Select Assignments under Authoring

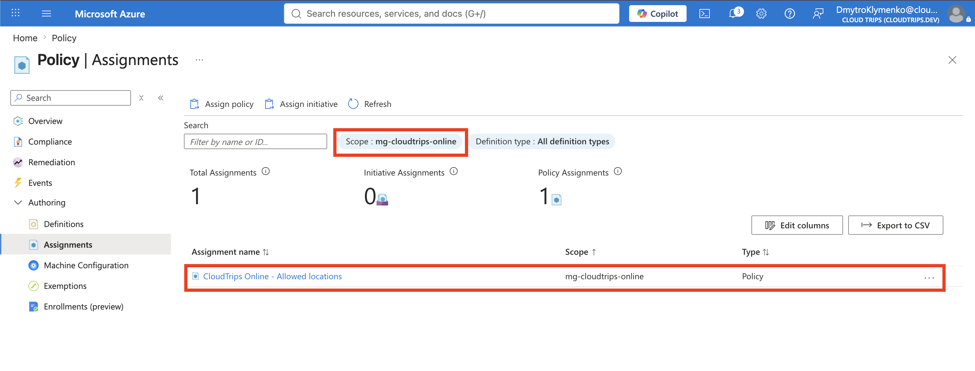pyautogui.click(x=85, y=244)
